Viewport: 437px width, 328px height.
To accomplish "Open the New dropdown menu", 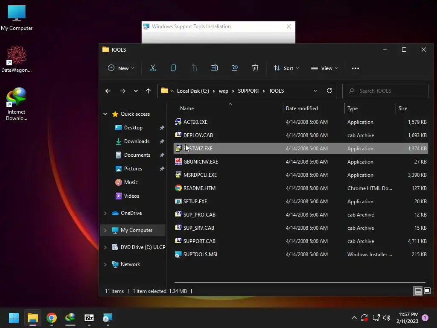I will click(121, 68).
